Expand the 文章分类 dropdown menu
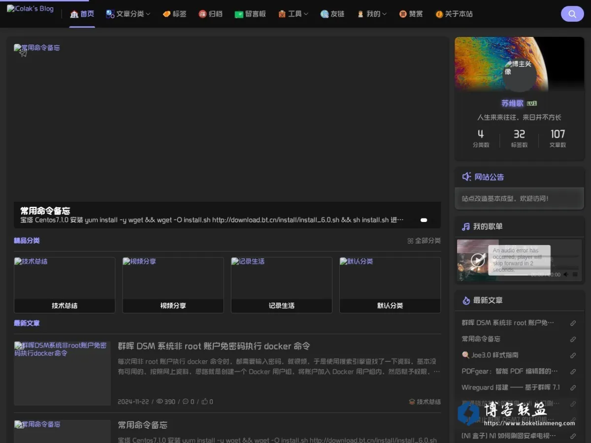The image size is (591, 443). (128, 14)
